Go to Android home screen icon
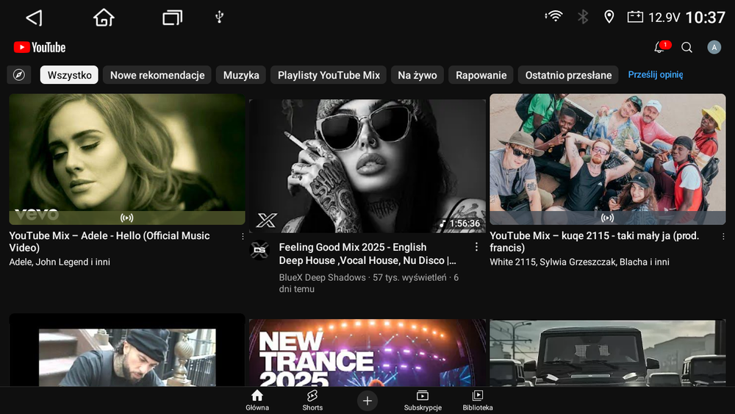The image size is (735, 414). (104, 18)
